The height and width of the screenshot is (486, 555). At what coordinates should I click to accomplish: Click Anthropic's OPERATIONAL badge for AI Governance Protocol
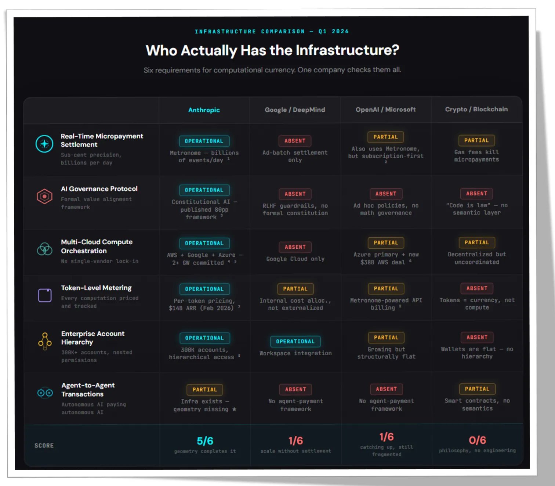204,190
